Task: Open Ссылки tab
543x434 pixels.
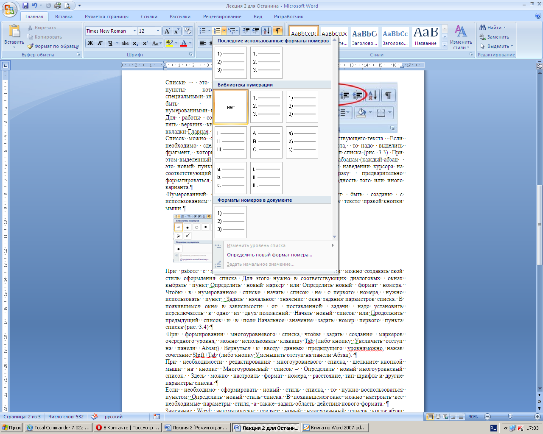Action: click(149, 17)
